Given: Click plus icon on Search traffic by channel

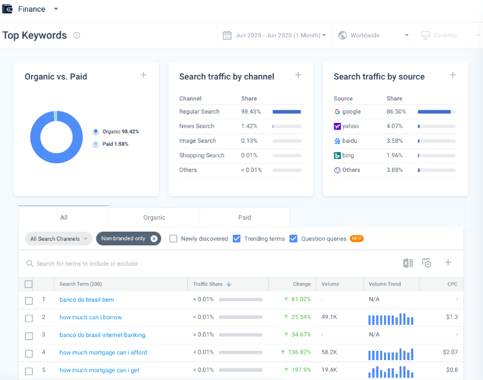Looking at the screenshot, I should coord(298,75).
